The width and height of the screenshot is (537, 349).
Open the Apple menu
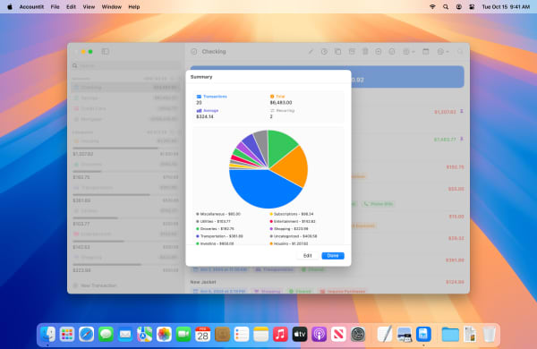10,7
